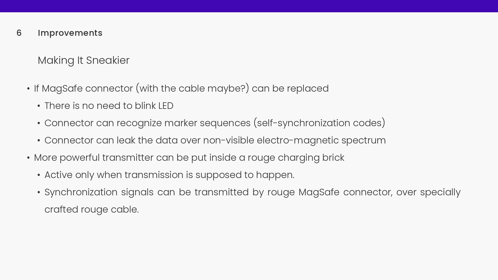Click the MagSafe connector replaced bullet
This screenshot has height=280, width=498.
[x=181, y=89]
